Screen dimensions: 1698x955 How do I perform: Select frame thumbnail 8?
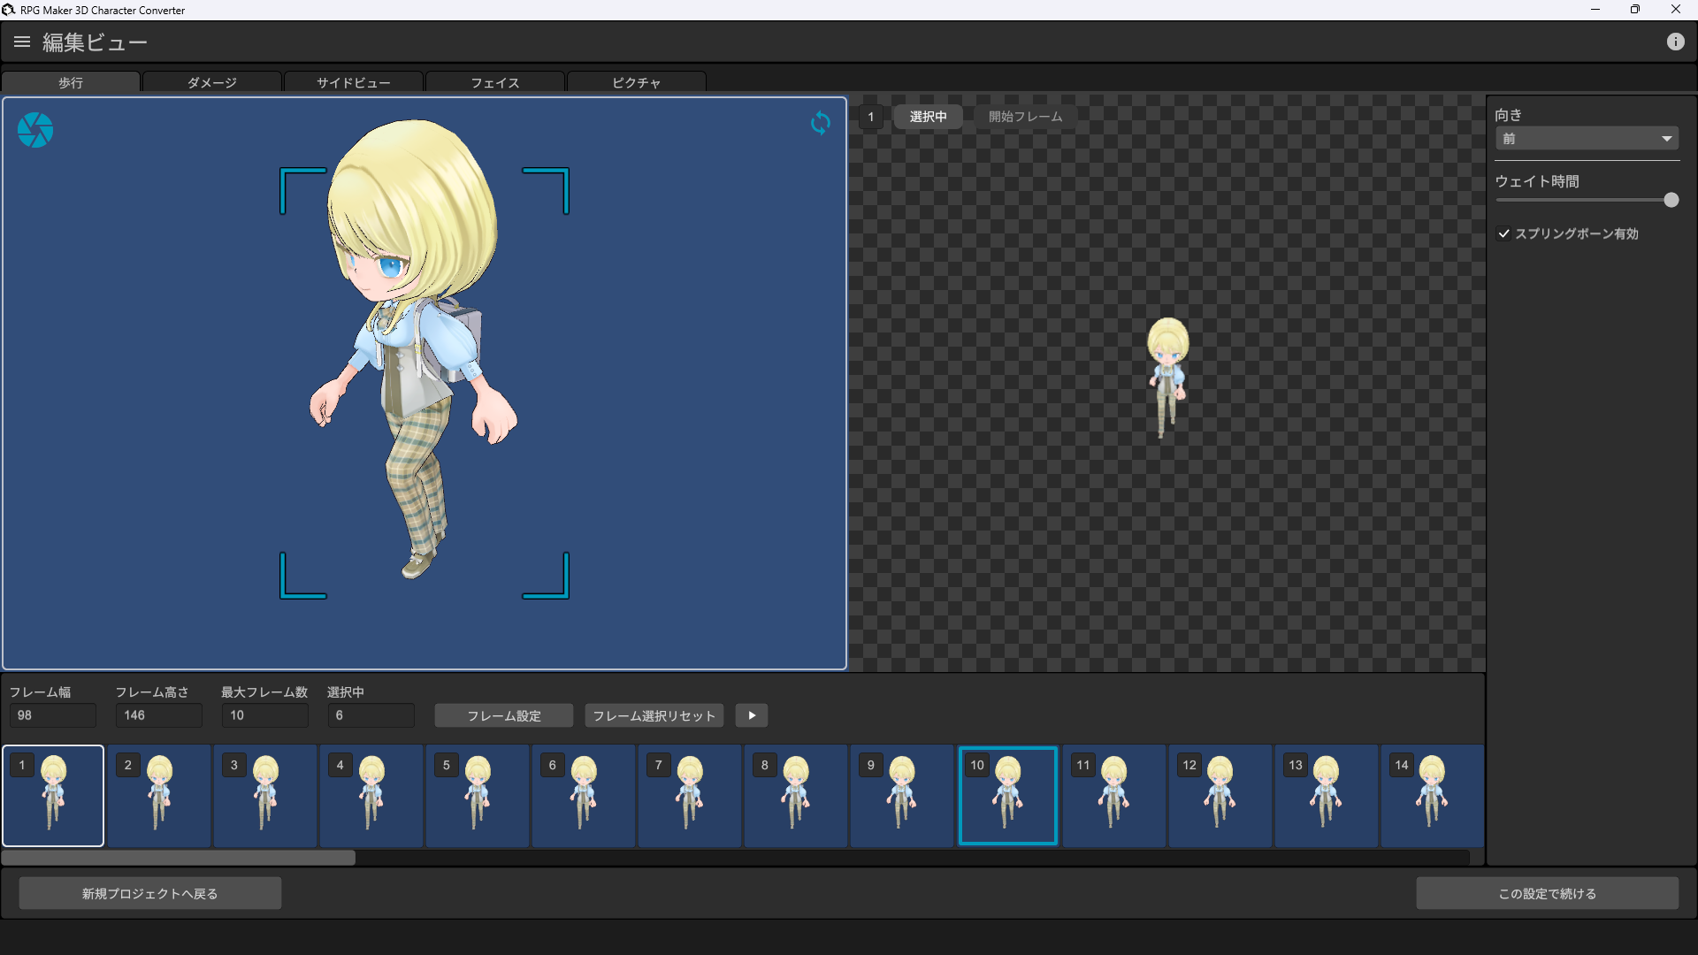pyautogui.click(x=796, y=796)
